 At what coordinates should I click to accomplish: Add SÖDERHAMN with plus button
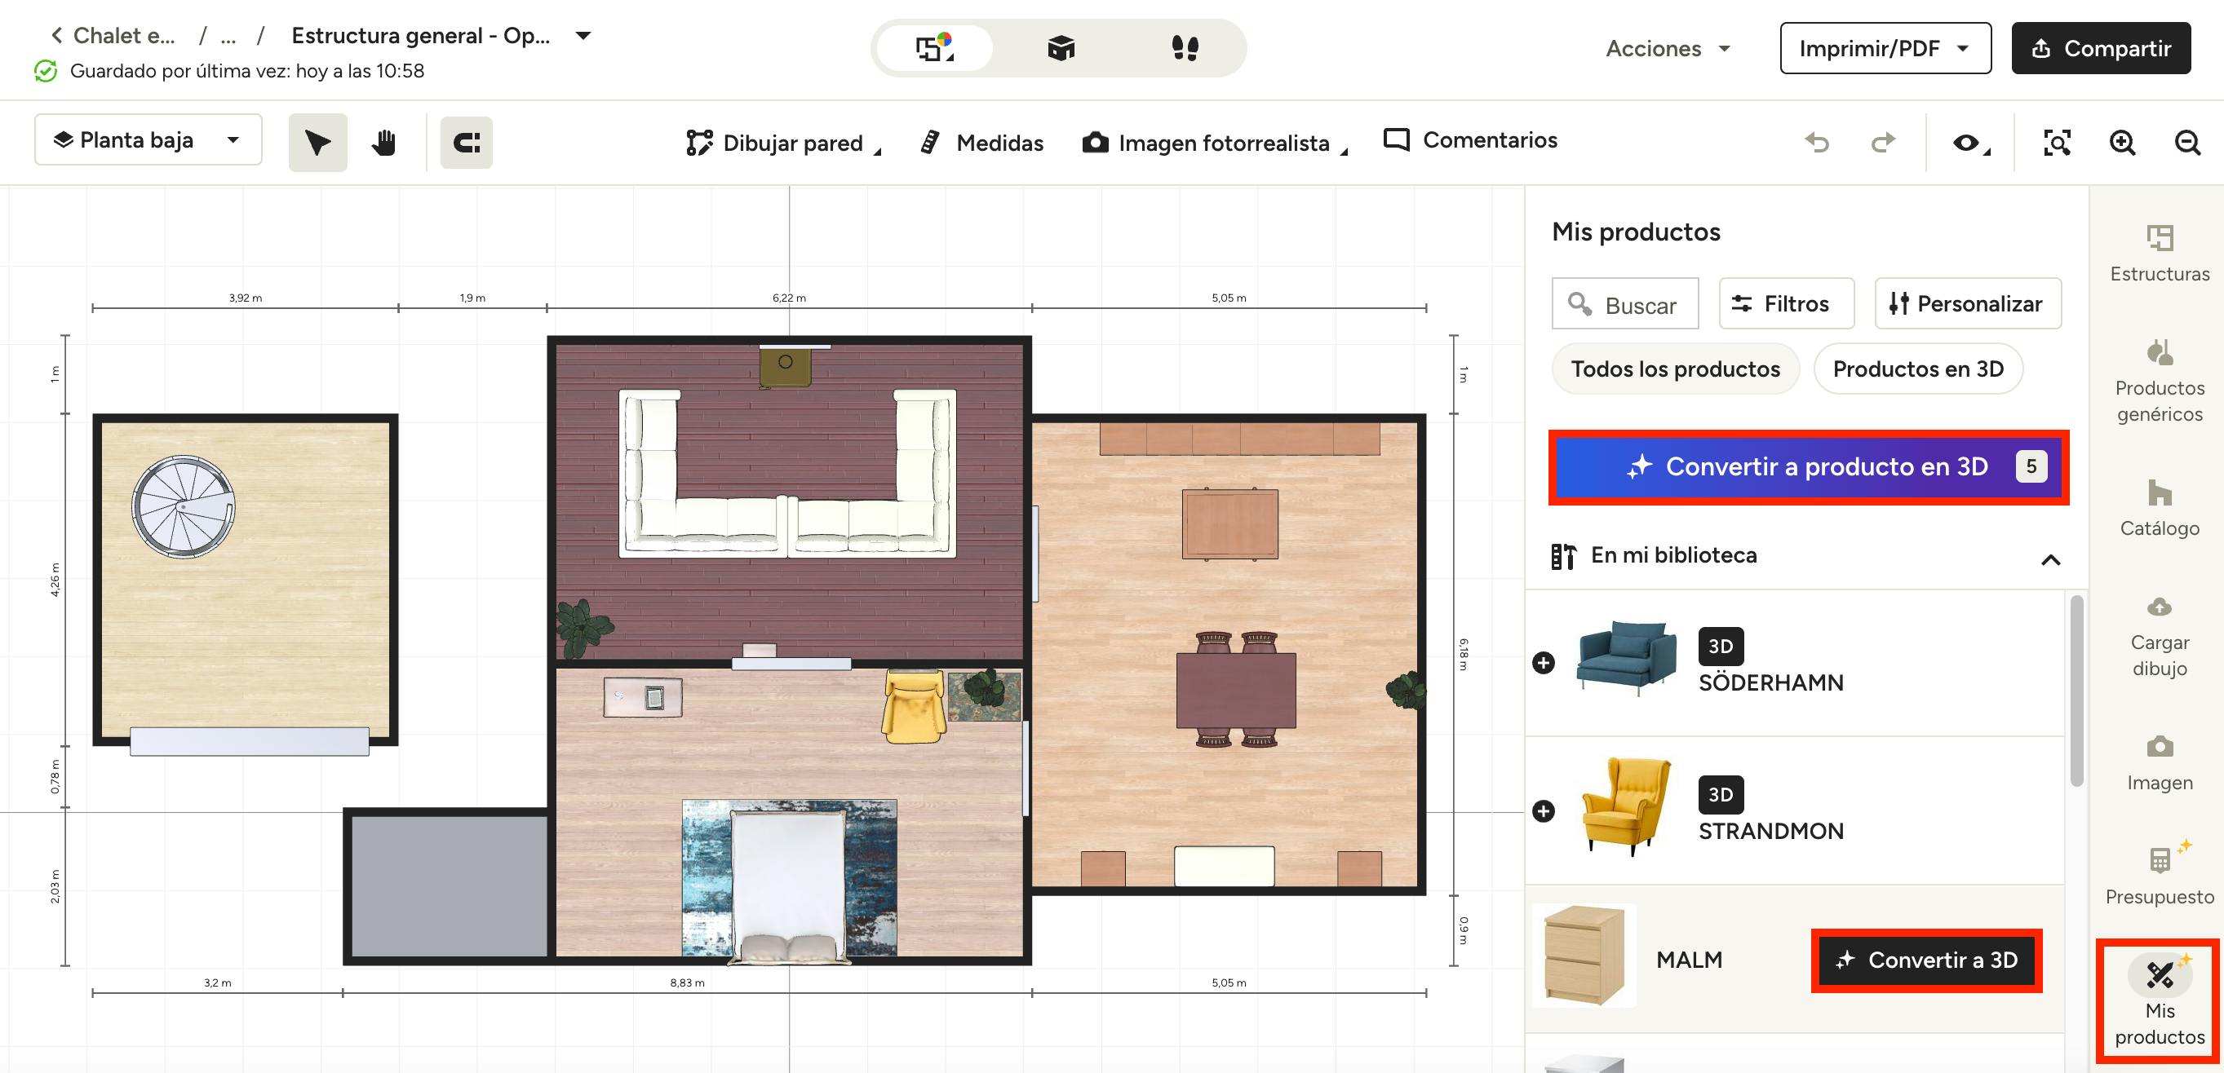click(1544, 662)
